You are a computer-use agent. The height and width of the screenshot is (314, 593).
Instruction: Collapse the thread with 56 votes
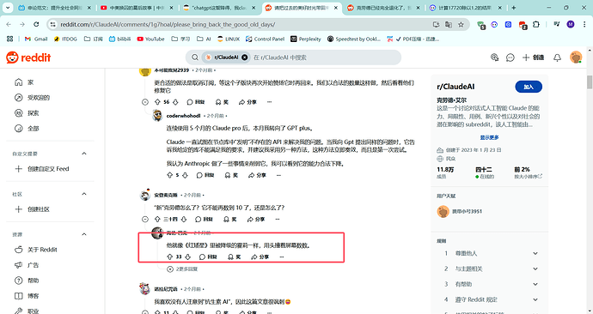coord(145,102)
